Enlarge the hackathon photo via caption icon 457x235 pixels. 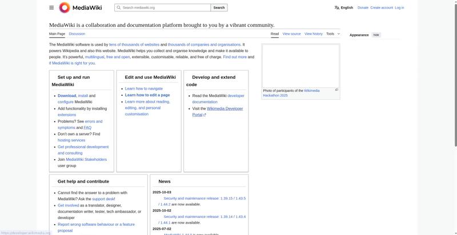336,90
